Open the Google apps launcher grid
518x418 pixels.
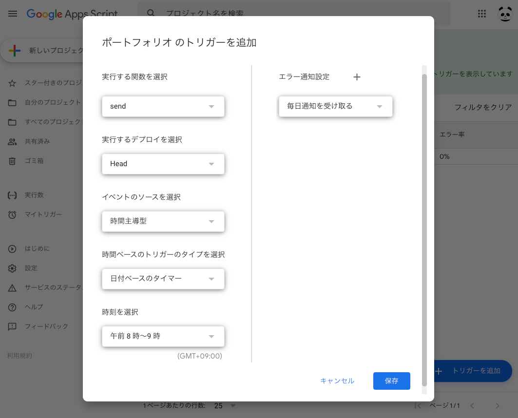482,14
